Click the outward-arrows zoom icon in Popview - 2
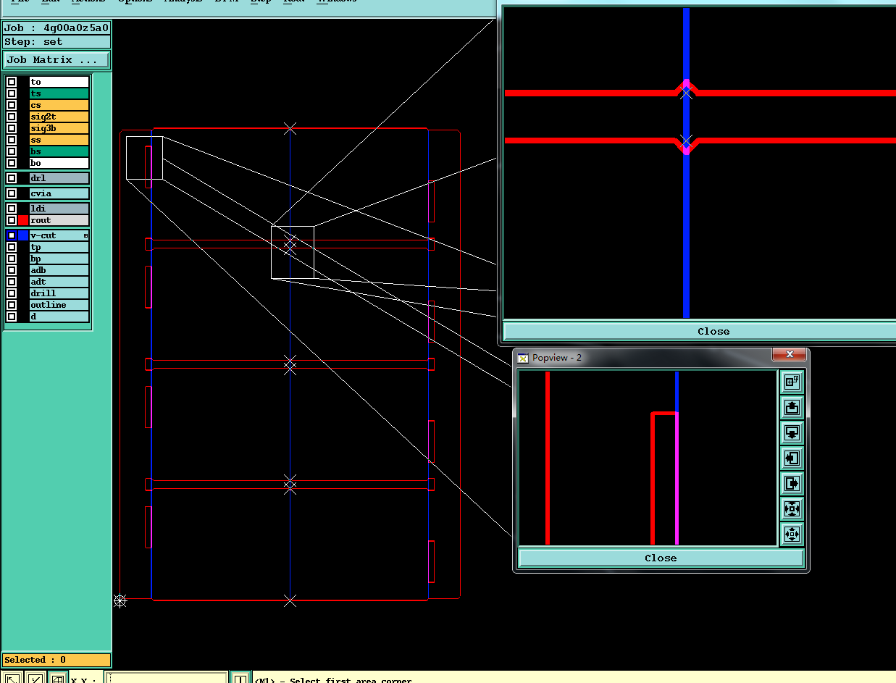This screenshot has height=683, width=896. [x=792, y=535]
